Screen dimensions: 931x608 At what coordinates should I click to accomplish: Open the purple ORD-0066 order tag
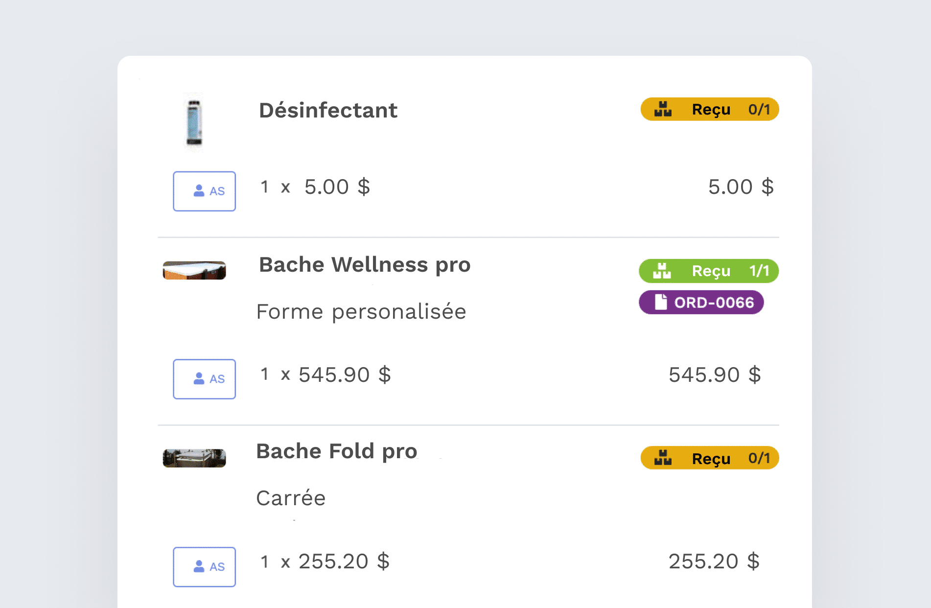coord(701,302)
